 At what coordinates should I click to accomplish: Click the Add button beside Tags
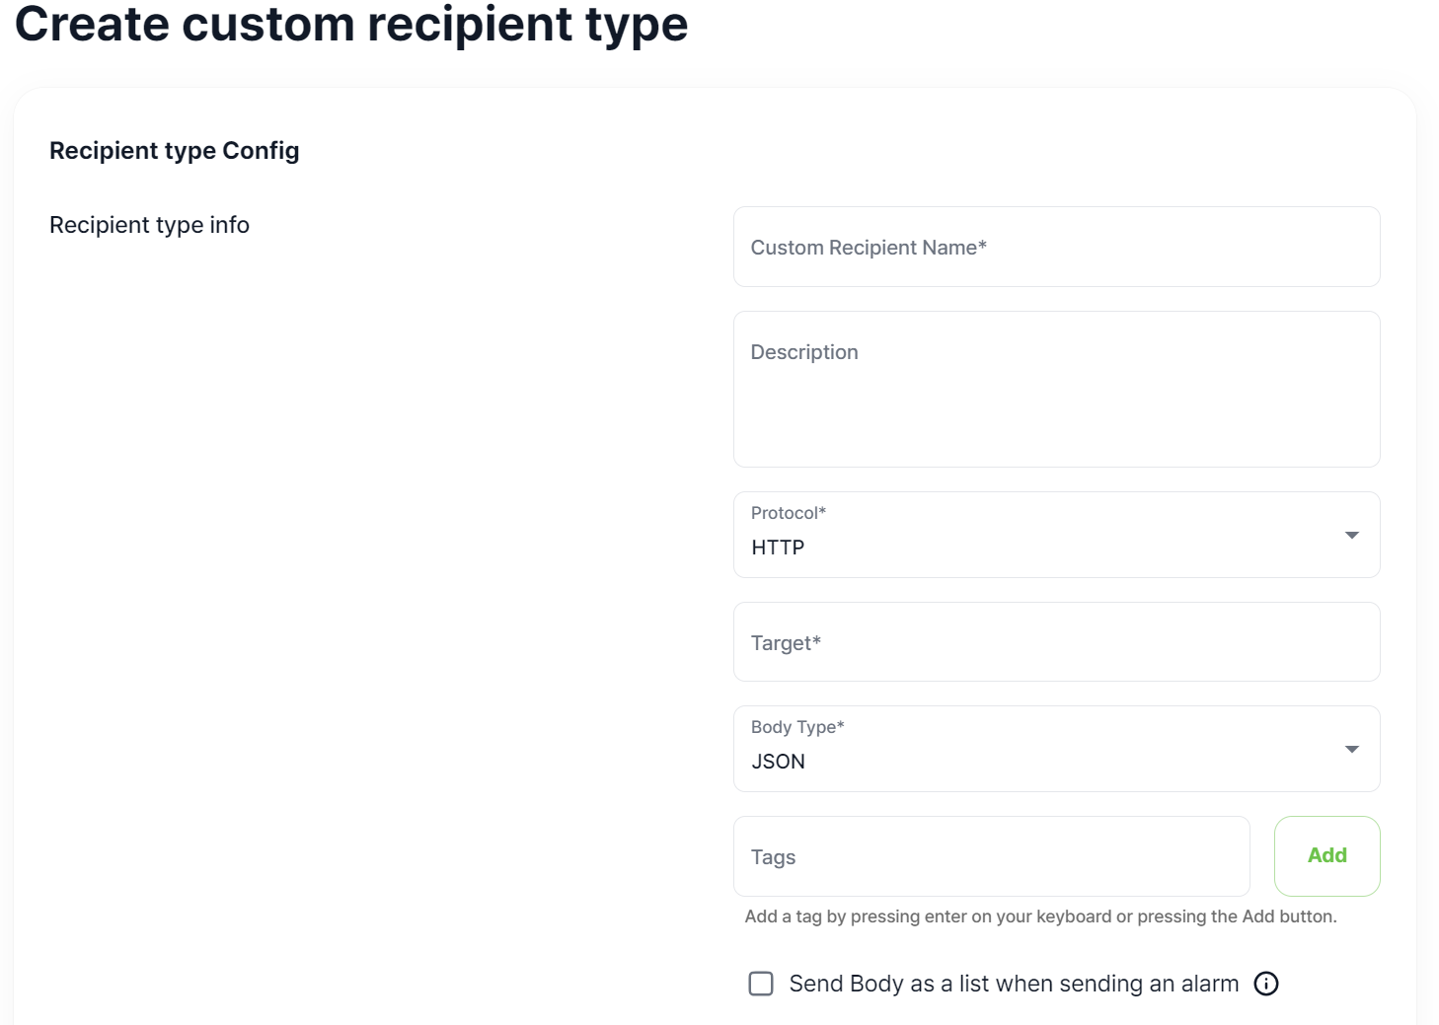[1326, 855]
